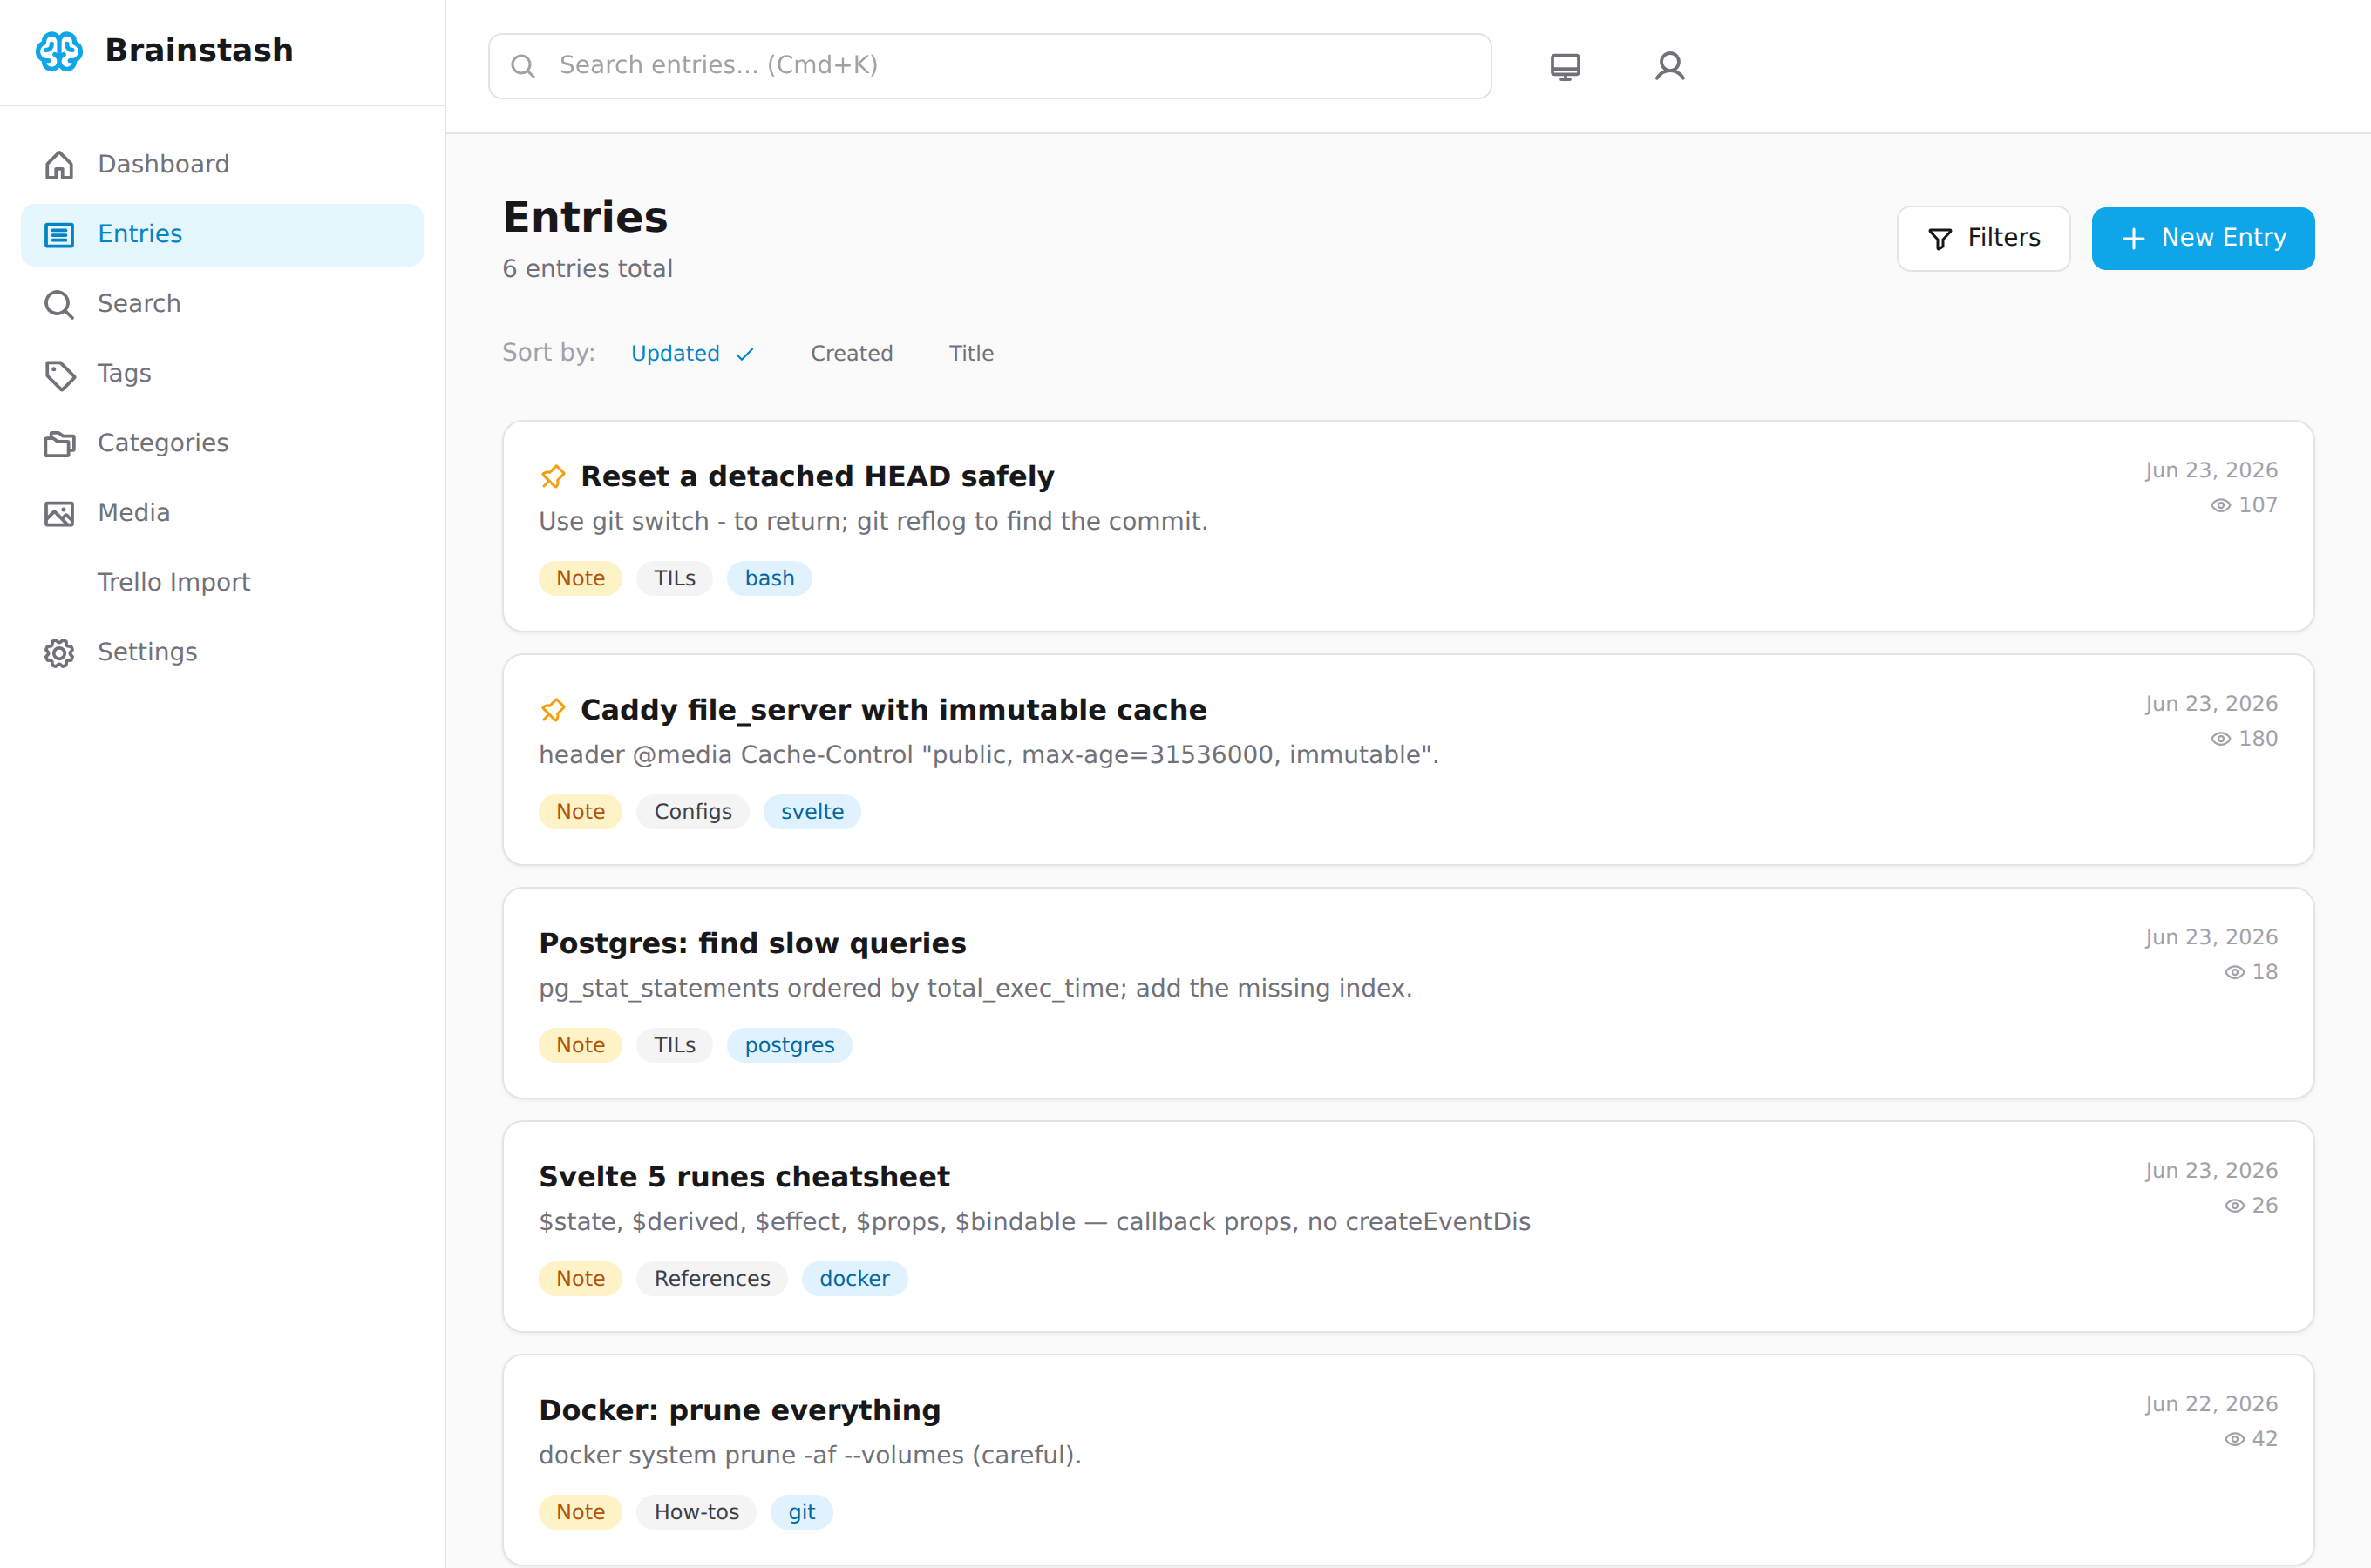Click the Entries list icon in sidebar

[59, 235]
